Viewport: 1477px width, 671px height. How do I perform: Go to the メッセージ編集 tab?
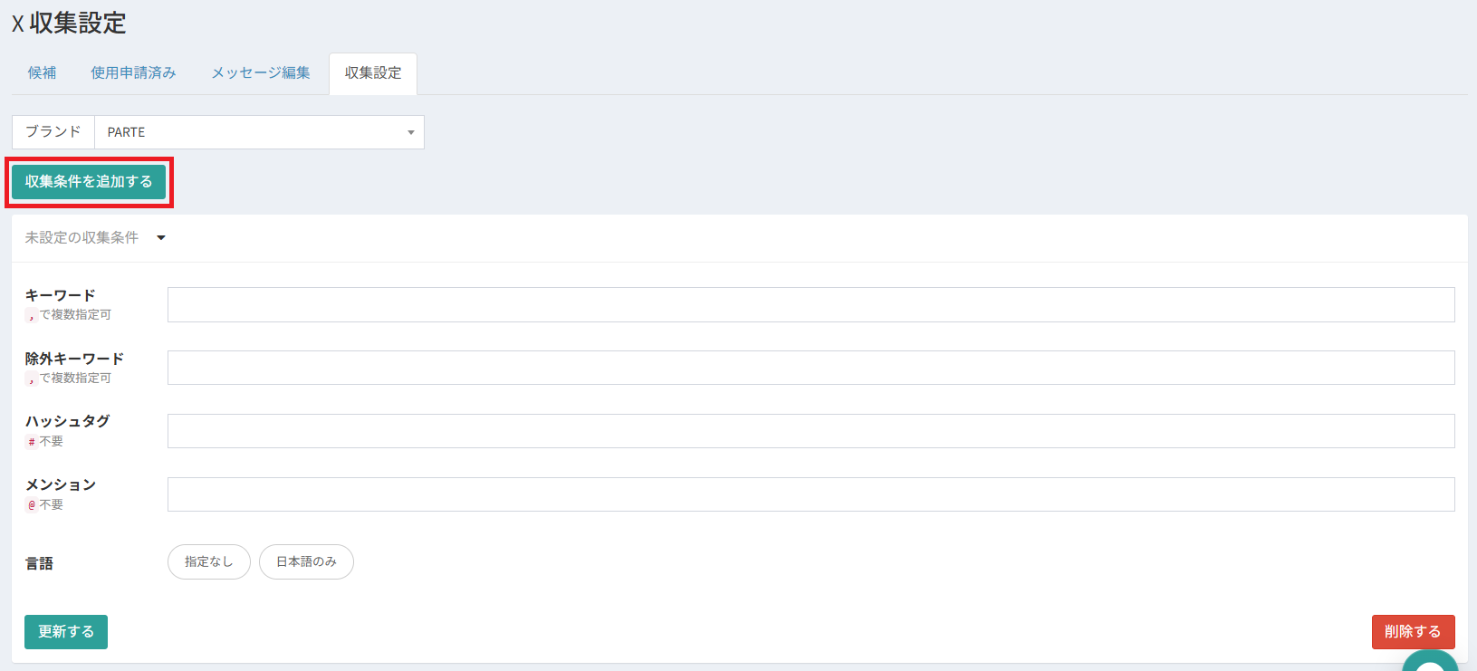point(261,73)
